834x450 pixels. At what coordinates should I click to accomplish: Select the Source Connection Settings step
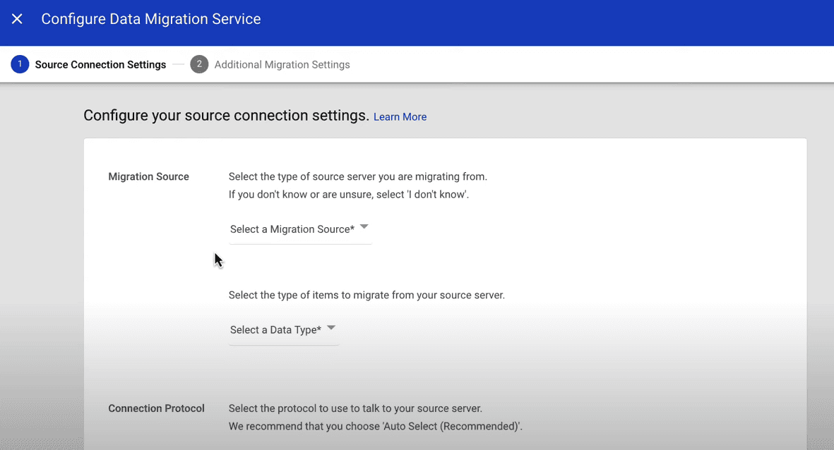100,64
